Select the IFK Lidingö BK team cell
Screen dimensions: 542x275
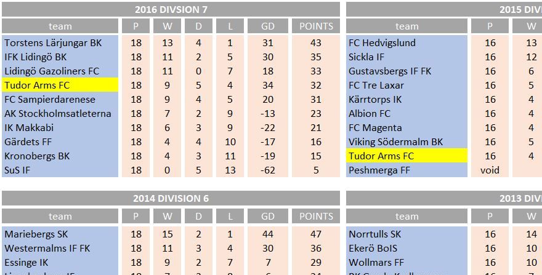60,57
